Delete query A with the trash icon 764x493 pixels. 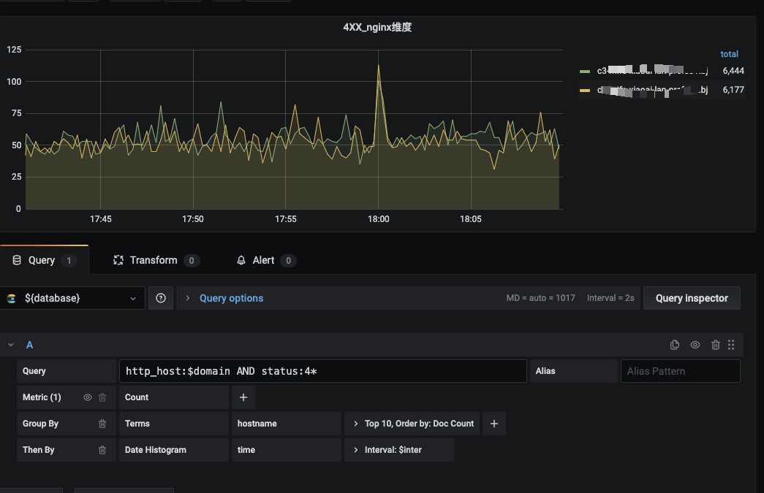coord(716,344)
